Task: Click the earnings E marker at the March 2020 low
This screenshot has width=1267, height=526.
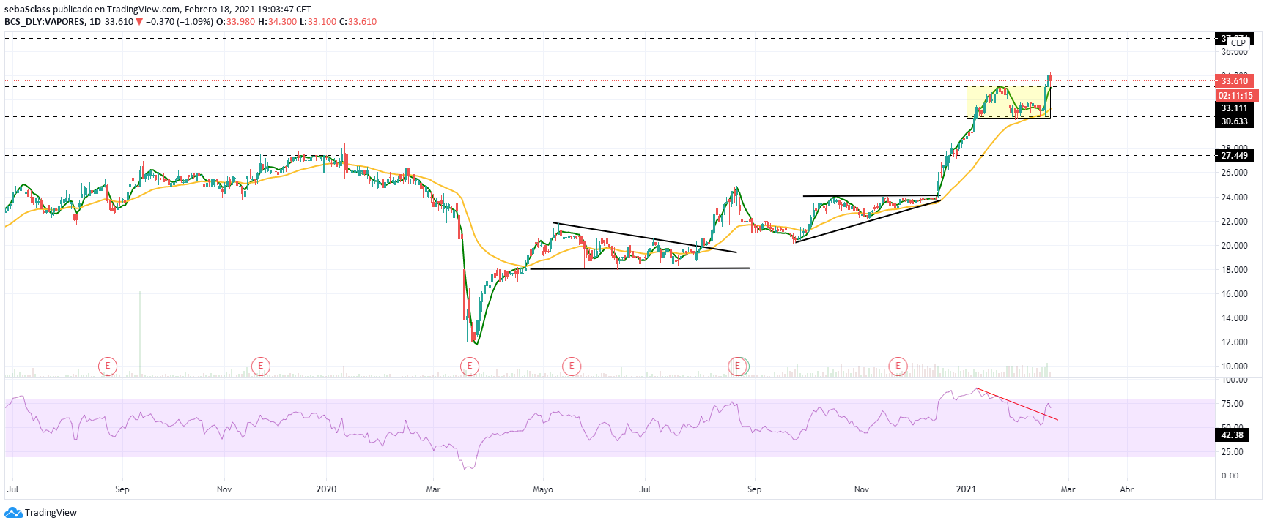Action: (x=469, y=366)
